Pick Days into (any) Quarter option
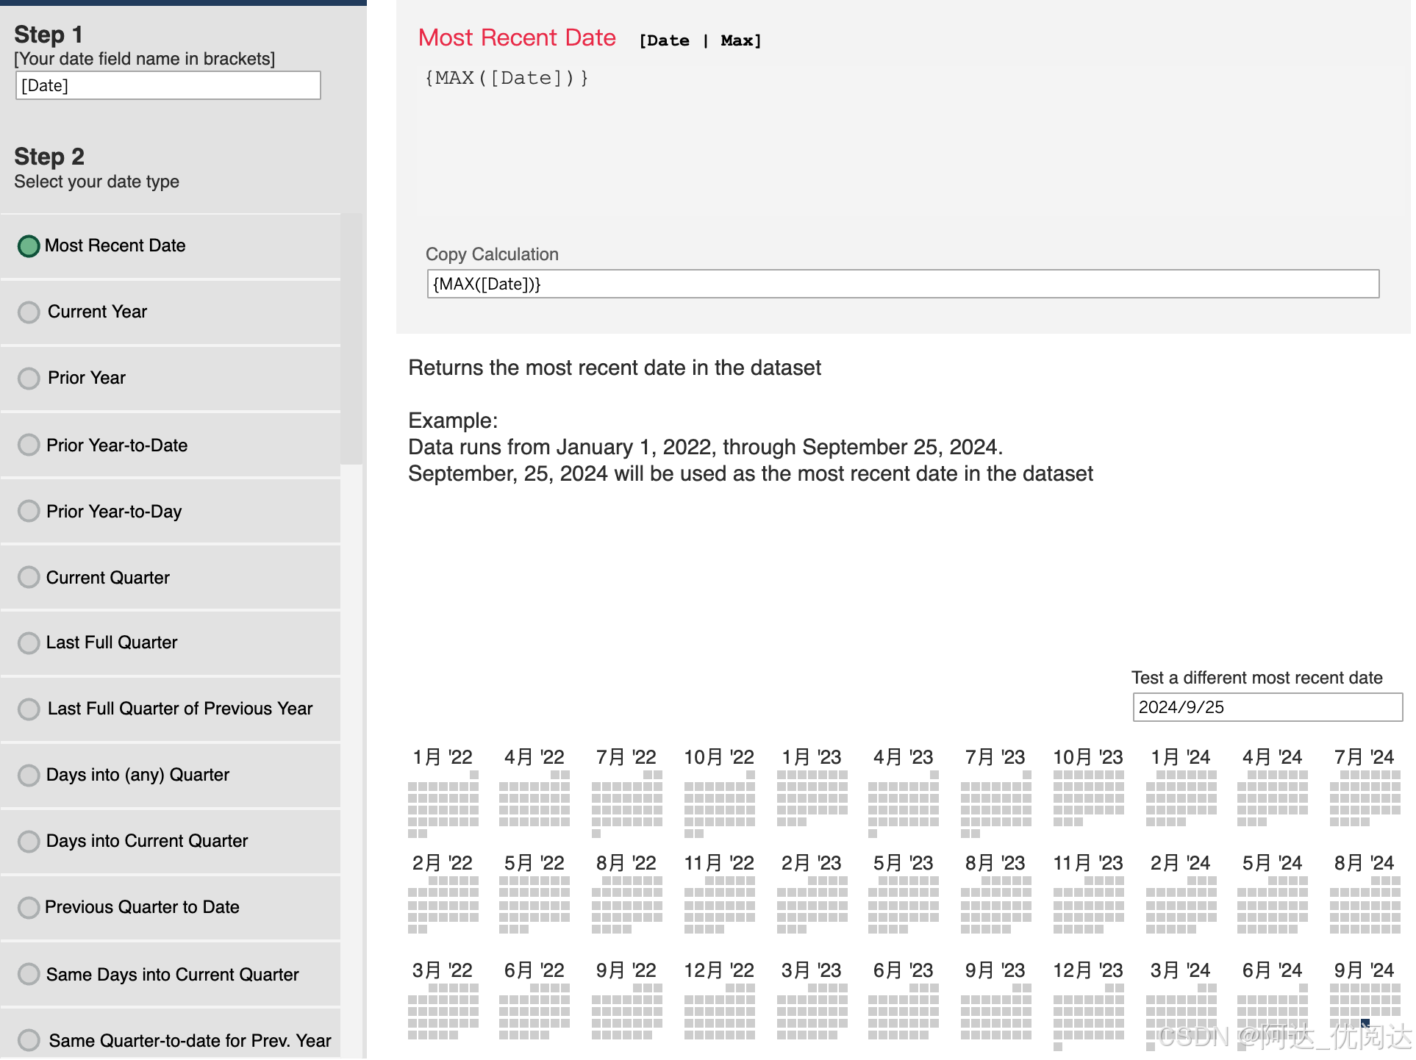The width and height of the screenshot is (1416, 1060). pos(29,776)
